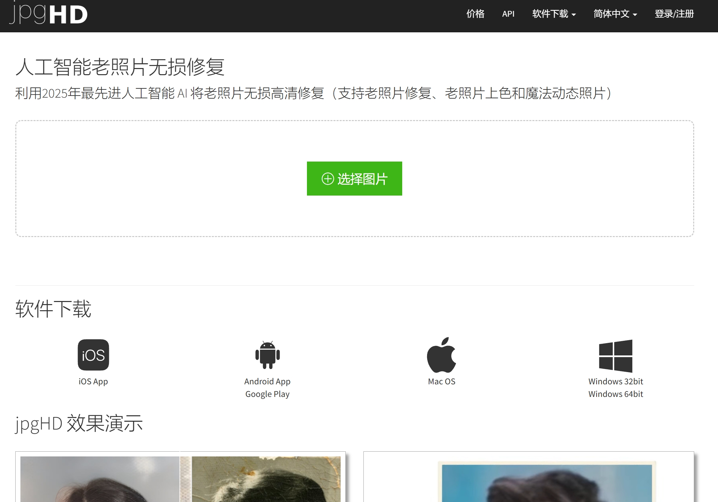The image size is (718, 502).
Task: Download via the Windows 32bit link
Action: [615, 381]
